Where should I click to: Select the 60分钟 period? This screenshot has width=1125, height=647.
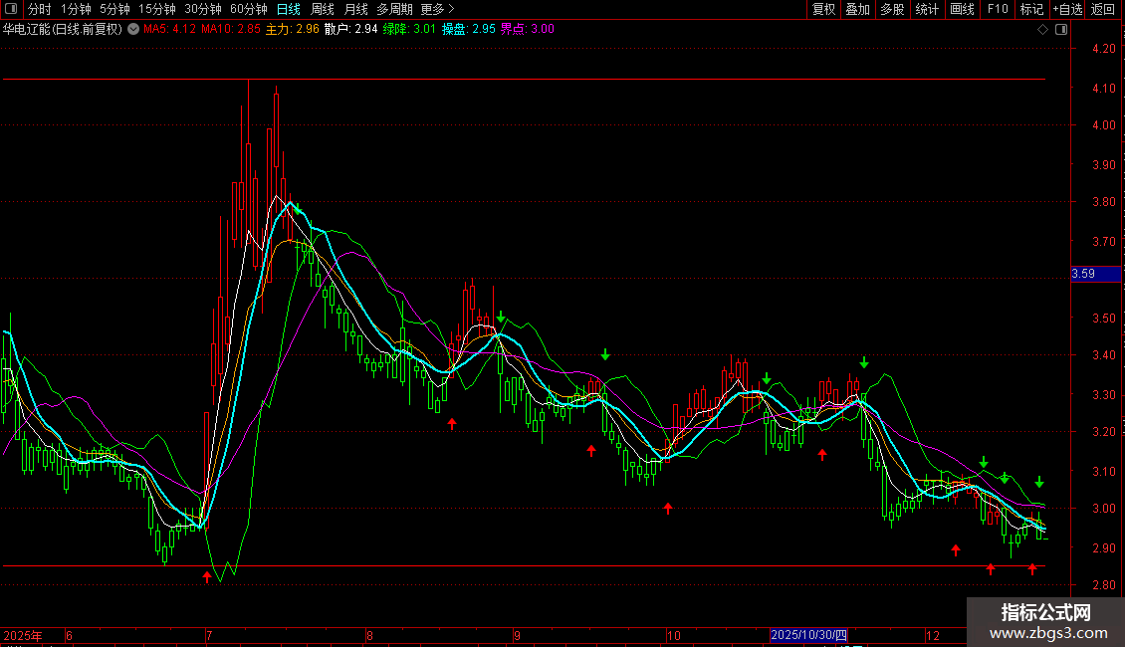(x=249, y=9)
